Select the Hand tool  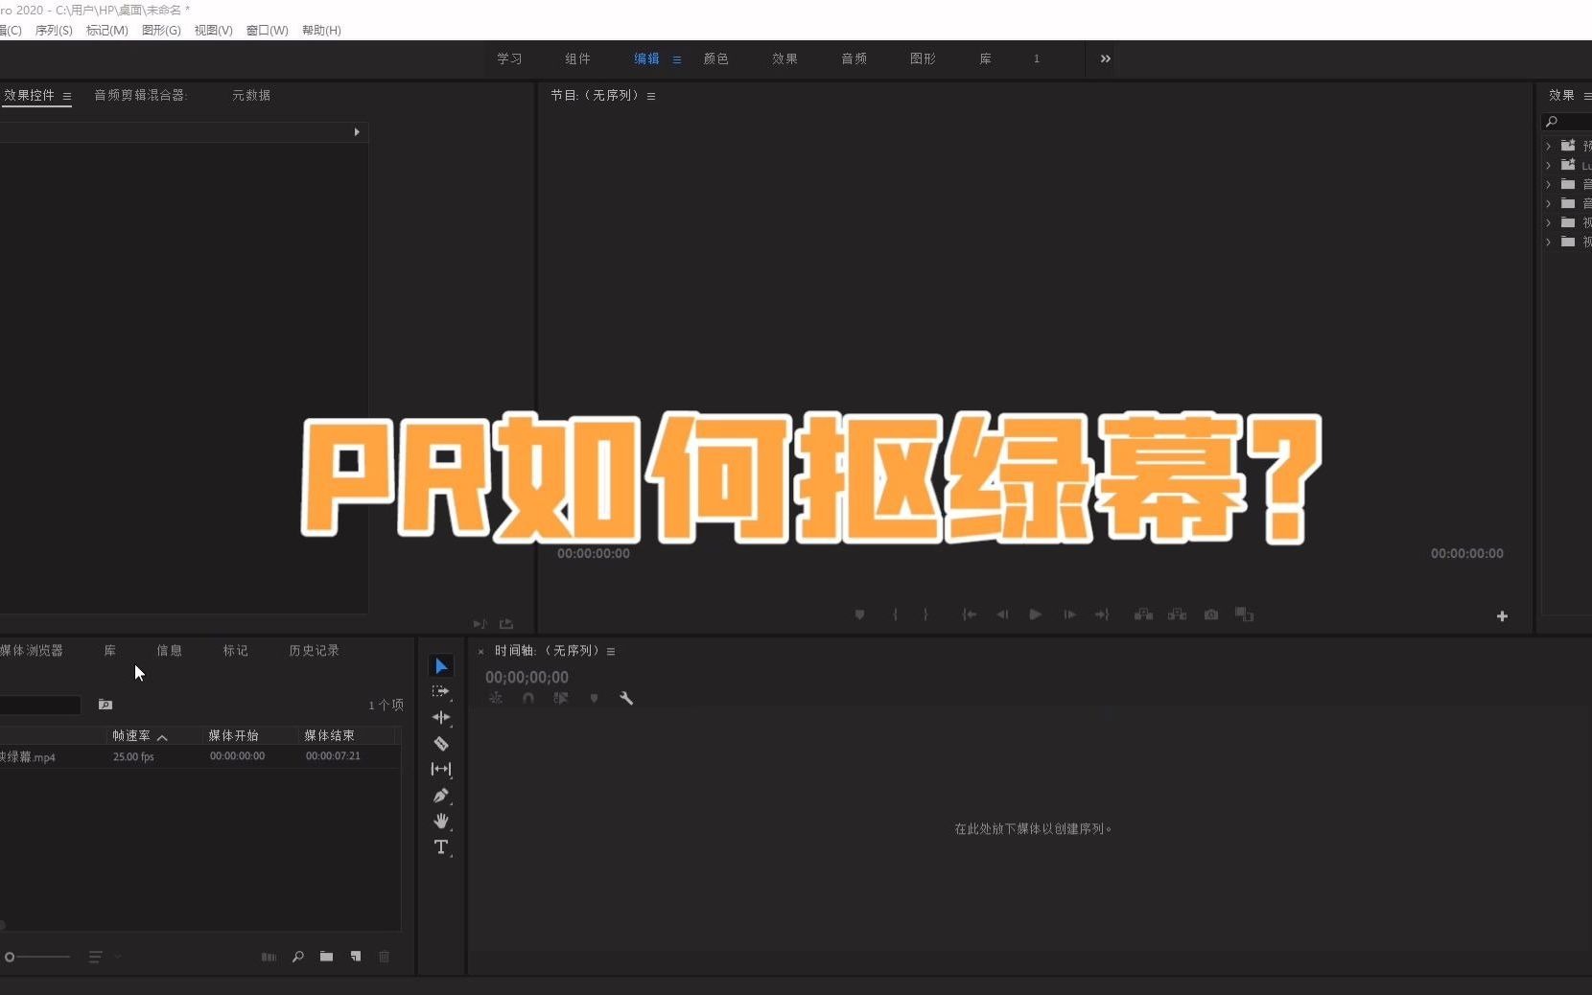coord(441,821)
